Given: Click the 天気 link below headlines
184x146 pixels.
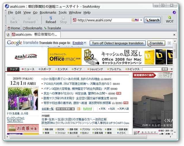Looking at the screenshot, I should click(102, 109).
